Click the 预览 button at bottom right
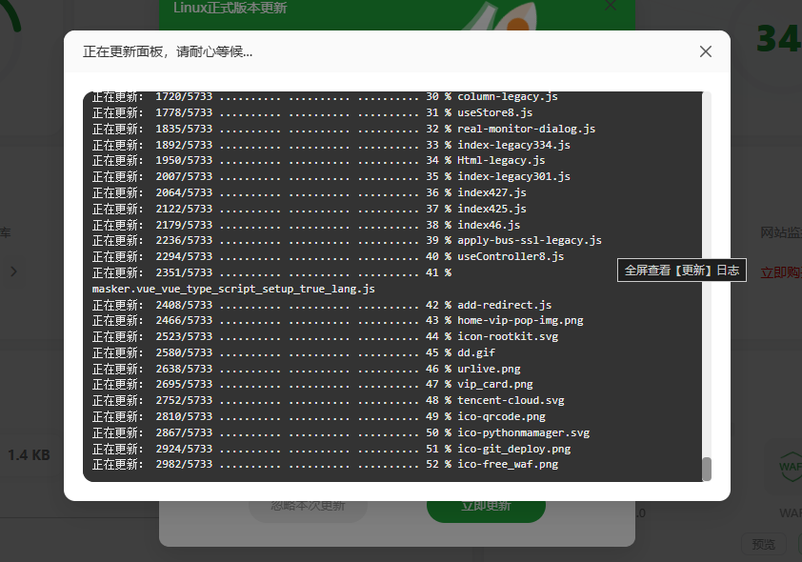802x562 pixels. 763,544
